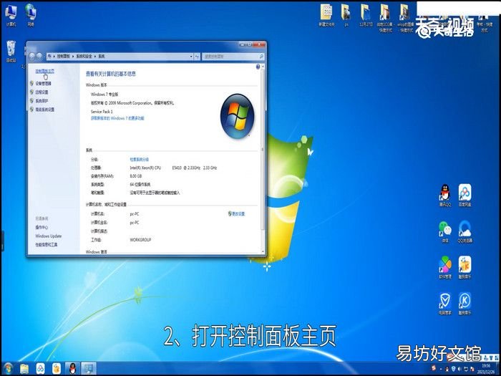Open 性能信息和工具 link
This screenshot has height=376, width=501.
tap(47, 245)
